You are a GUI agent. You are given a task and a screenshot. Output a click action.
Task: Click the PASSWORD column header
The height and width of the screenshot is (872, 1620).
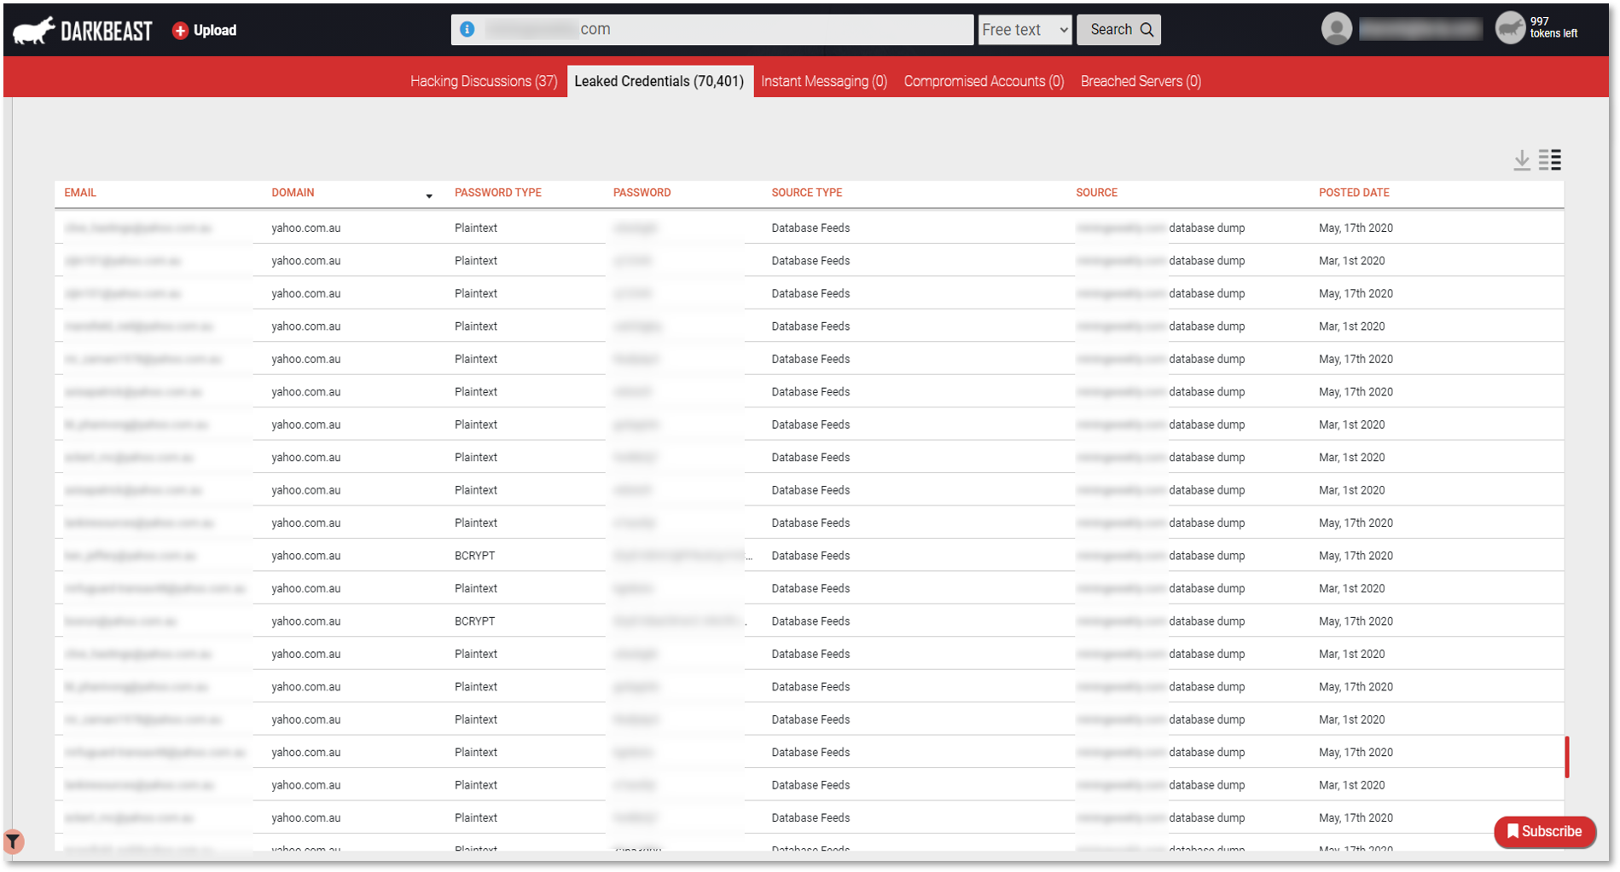[642, 193]
